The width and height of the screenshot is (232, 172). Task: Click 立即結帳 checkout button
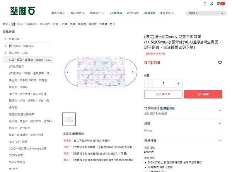[203, 94]
